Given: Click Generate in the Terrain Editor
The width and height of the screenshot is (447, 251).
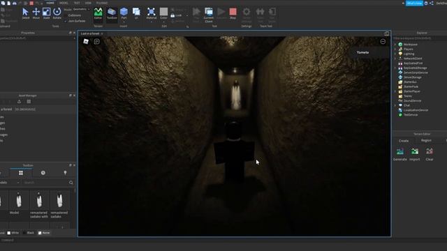Looking at the screenshot, I should (400, 154).
